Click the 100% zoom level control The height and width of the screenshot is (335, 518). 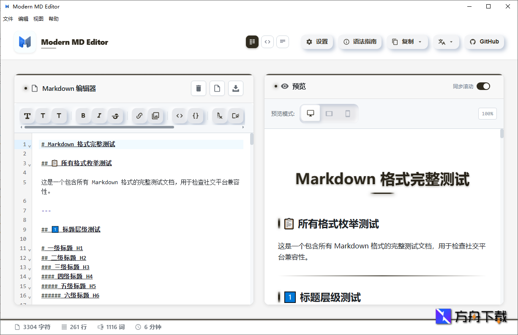pos(487,113)
